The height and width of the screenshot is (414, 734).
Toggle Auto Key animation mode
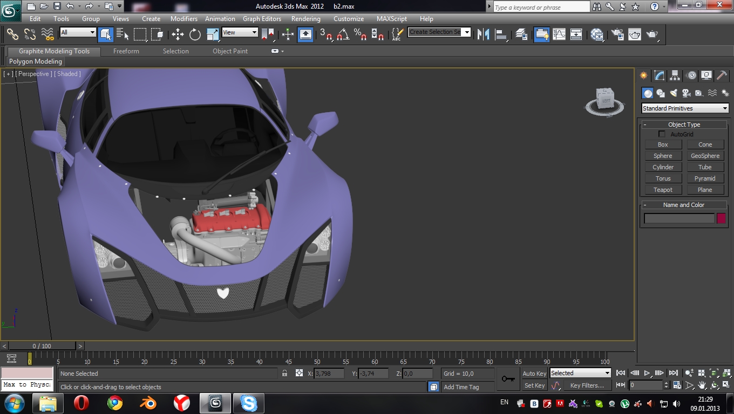[534, 374]
